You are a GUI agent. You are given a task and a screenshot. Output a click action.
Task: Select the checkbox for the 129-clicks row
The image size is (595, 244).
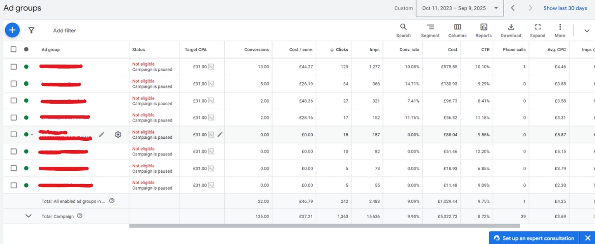click(14, 67)
